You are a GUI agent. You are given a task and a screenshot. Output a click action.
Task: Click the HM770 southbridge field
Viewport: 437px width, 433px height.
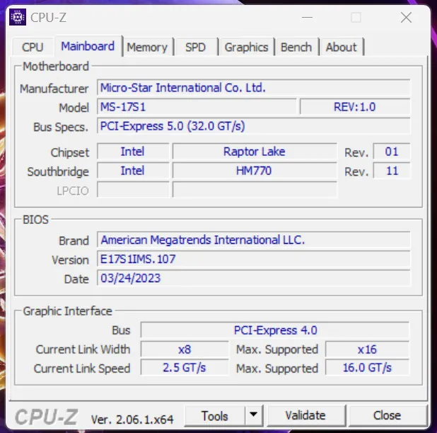point(255,170)
